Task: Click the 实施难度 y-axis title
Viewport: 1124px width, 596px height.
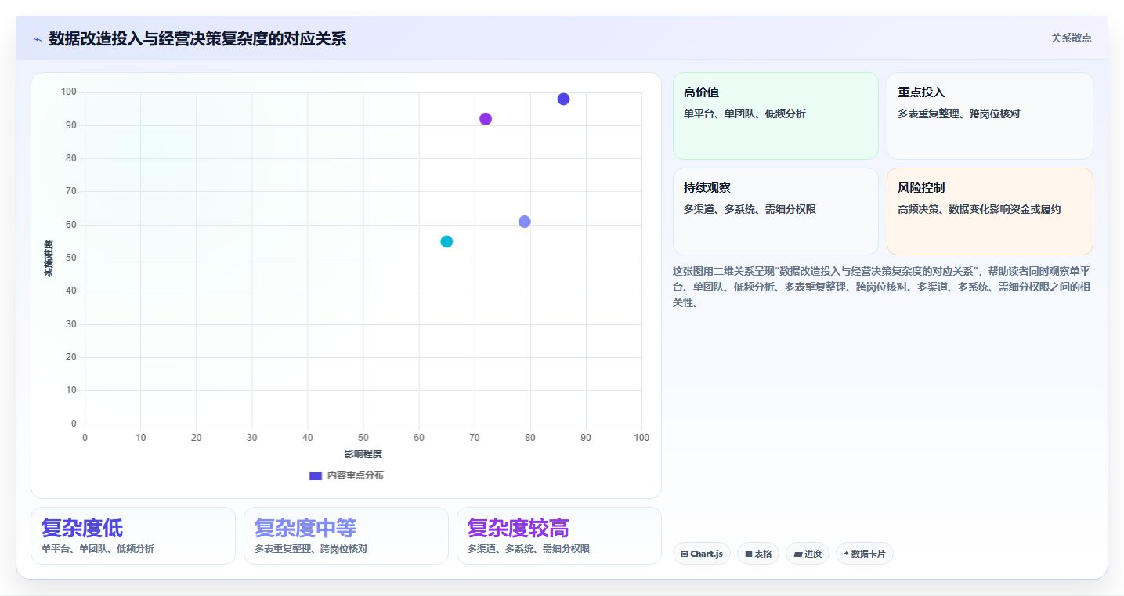Action: coord(49,258)
